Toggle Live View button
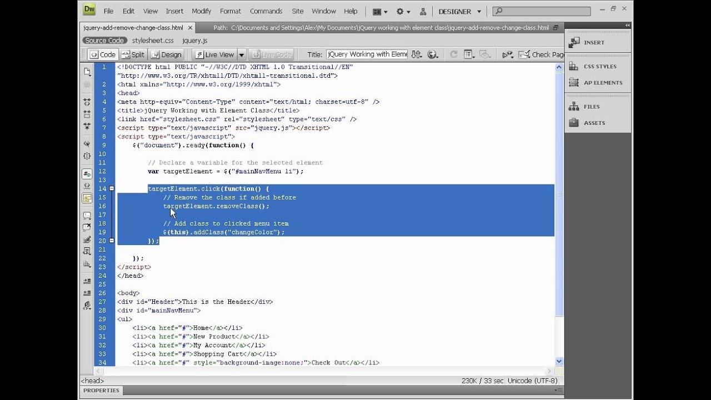The height and width of the screenshot is (400, 711). tap(214, 54)
